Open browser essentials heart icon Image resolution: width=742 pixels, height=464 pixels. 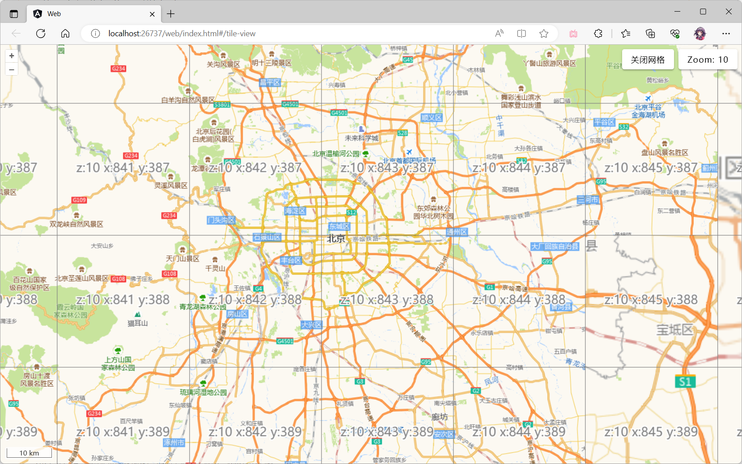[x=675, y=34]
